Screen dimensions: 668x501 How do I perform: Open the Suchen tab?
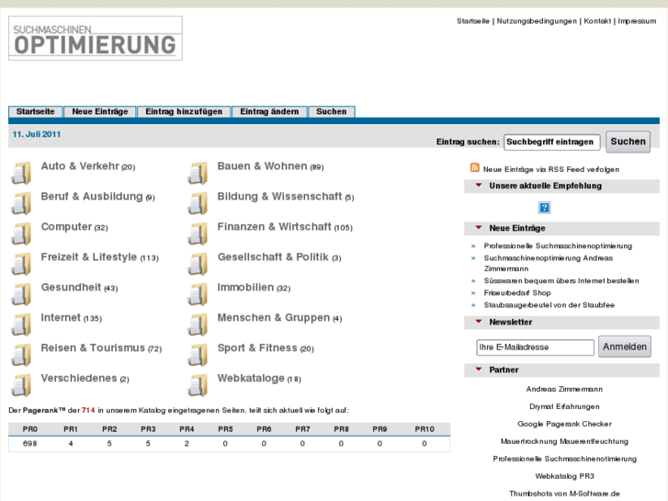coord(332,112)
